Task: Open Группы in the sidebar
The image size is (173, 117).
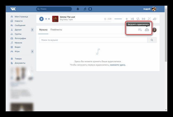Action: (x=18, y=34)
